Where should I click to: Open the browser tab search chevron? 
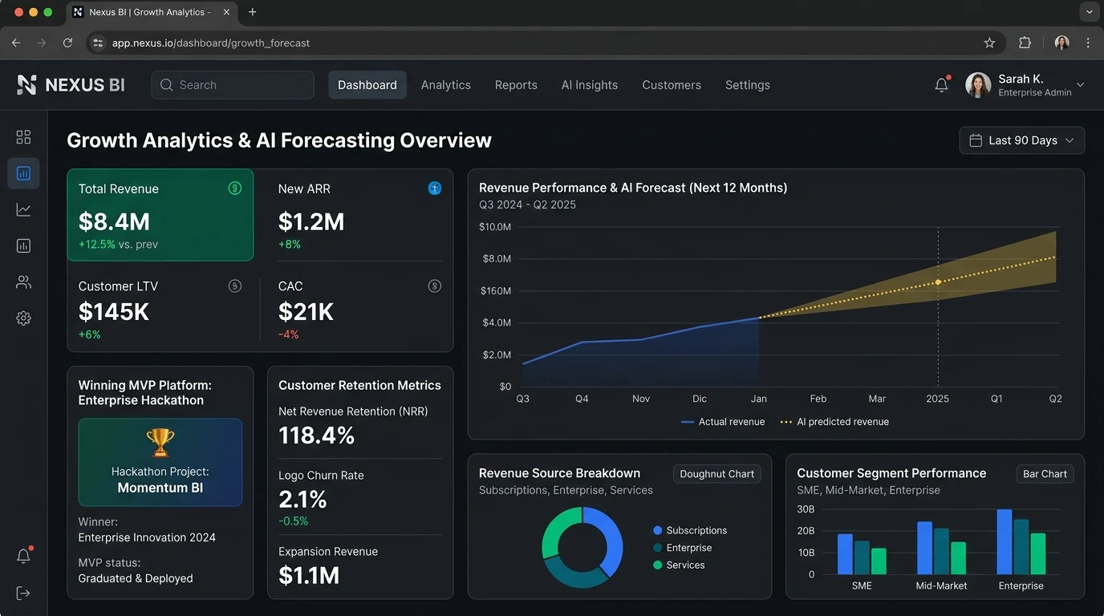tap(1089, 12)
